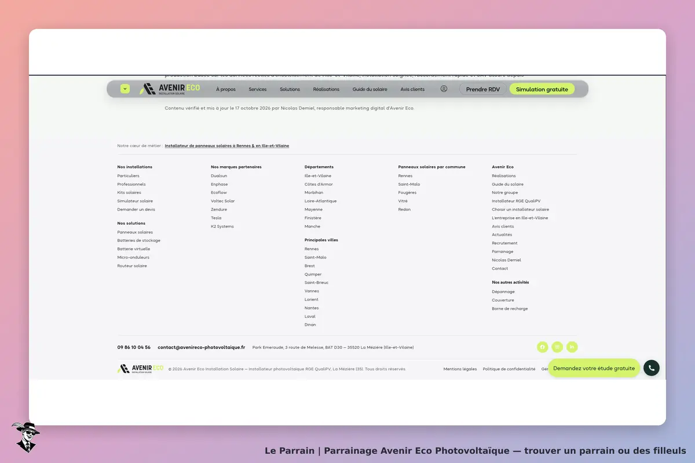This screenshot has height=463, width=695.
Task: Open Vitré commune link
Action: (x=403, y=201)
